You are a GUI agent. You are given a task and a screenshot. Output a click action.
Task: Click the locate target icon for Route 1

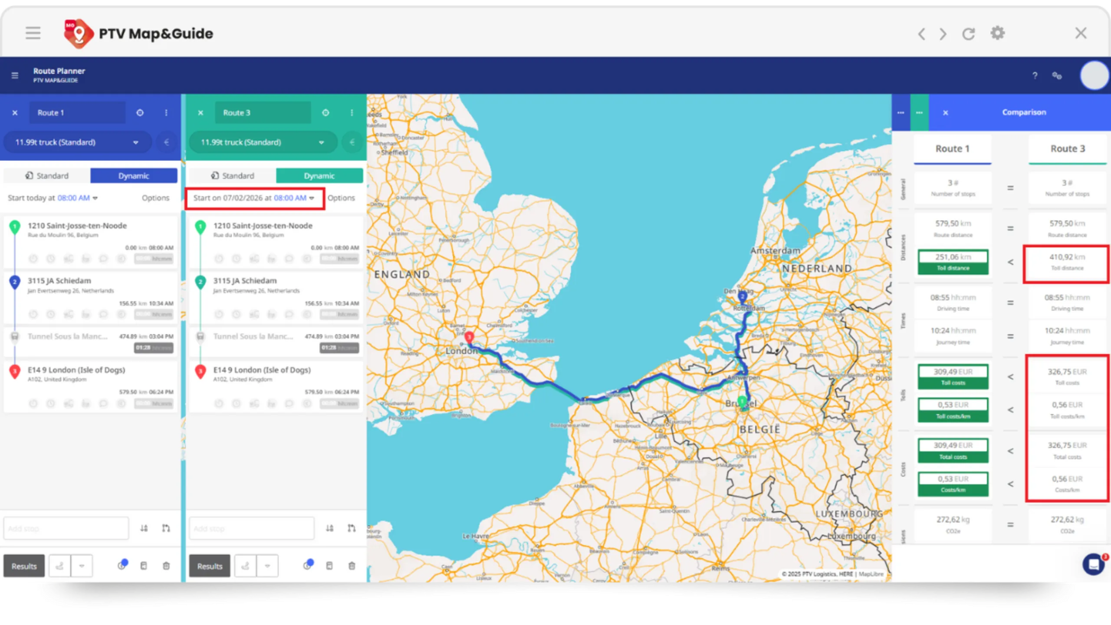tap(140, 113)
